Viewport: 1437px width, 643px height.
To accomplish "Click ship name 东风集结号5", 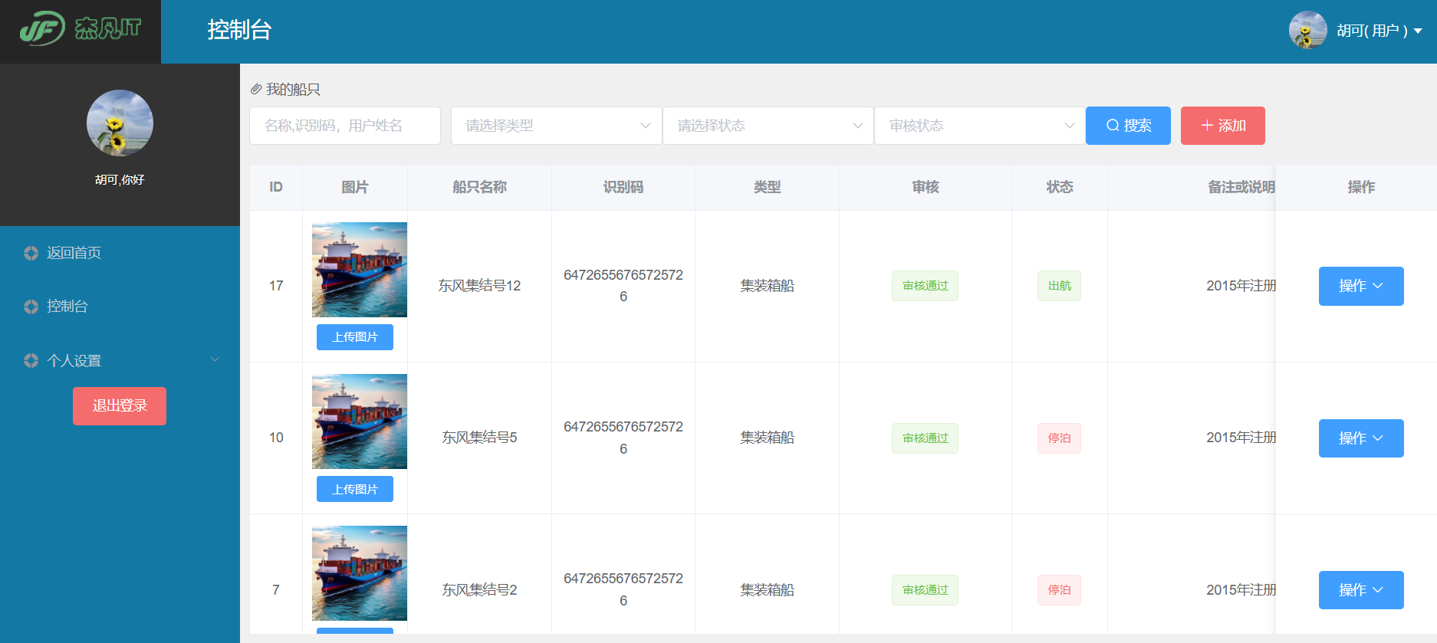I will [479, 438].
